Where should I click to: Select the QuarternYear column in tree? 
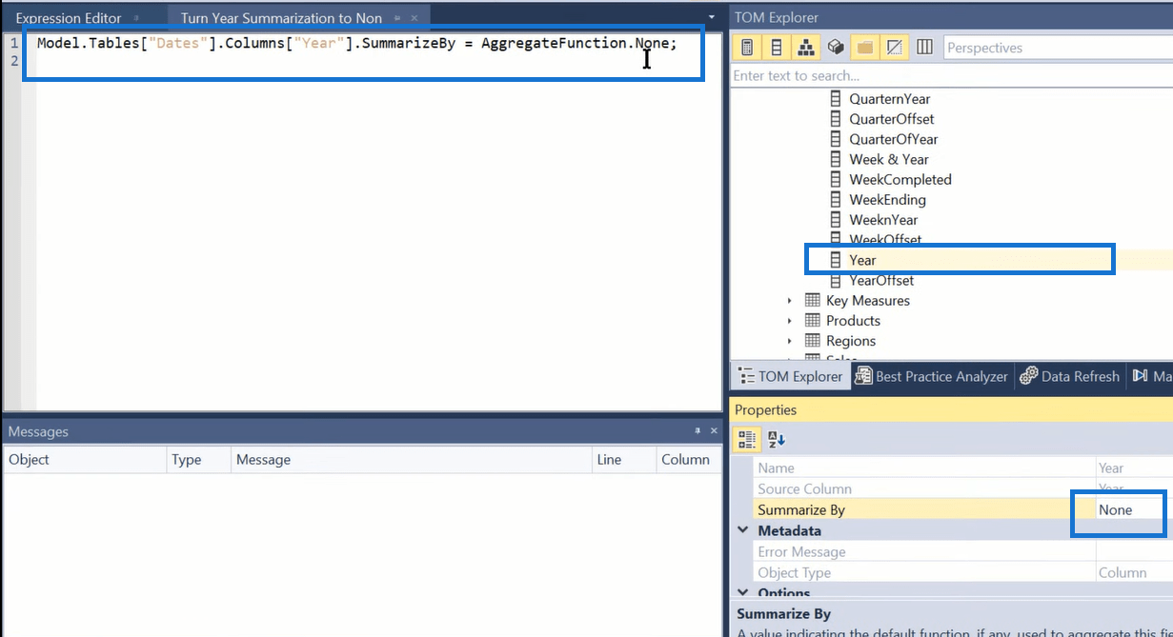[890, 99]
